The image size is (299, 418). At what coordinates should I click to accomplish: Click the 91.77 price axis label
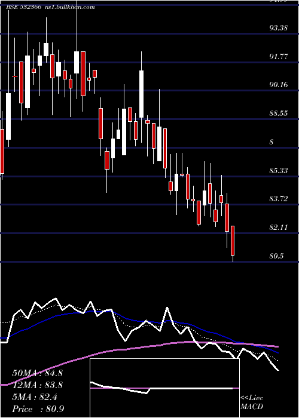tap(279, 57)
